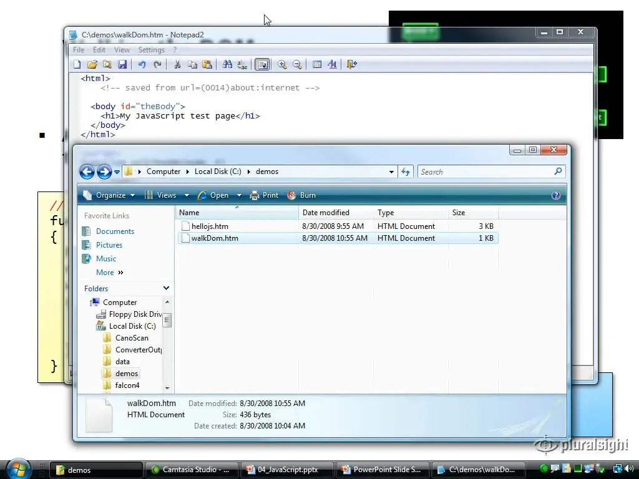
Task: Click the Zoom In magnifier in Notepad2
Action: point(282,64)
